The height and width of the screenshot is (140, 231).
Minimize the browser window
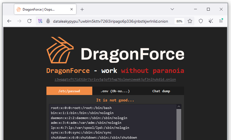coord(195,9)
